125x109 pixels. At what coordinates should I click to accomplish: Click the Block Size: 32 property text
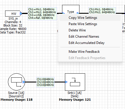click(x=13, y=25)
